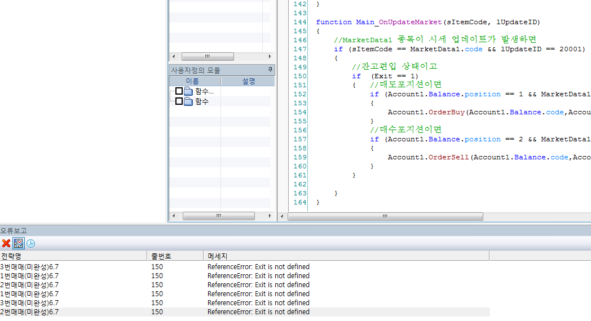Click line number 144 in the editor gutter
The width and height of the screenshot is (591, 321).
pyautogui.click(x=299, y=22)
